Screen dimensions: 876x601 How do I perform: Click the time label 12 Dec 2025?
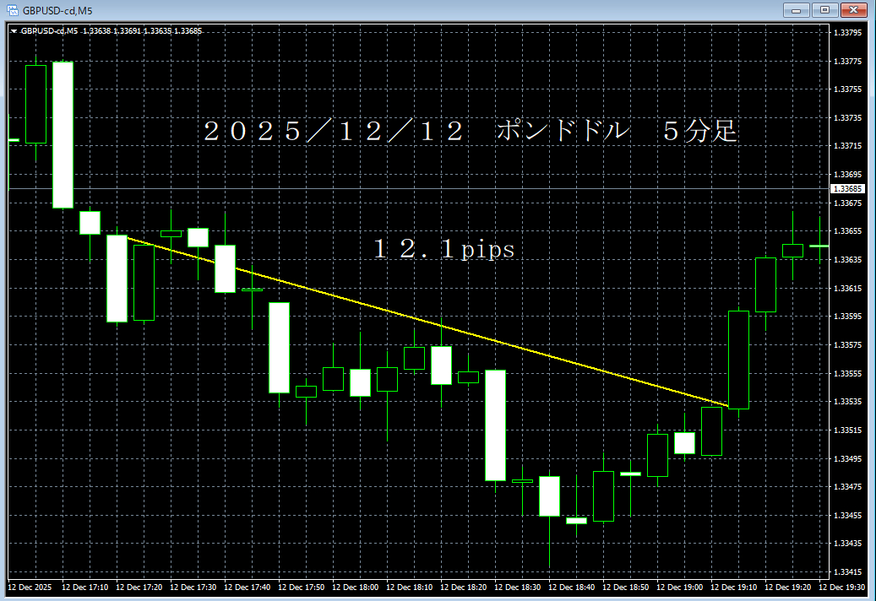(x=30, y=587)
